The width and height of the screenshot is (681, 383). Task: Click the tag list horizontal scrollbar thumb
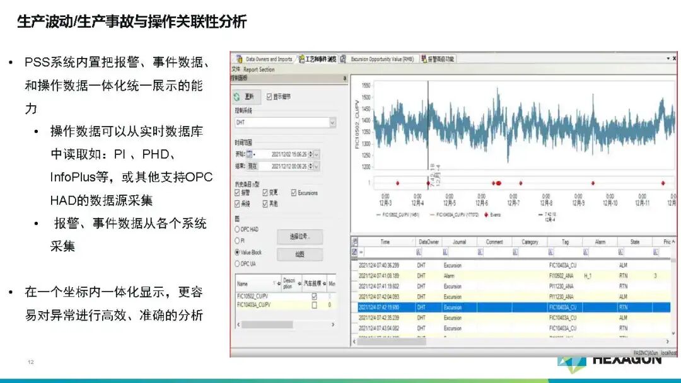point(267,324)
